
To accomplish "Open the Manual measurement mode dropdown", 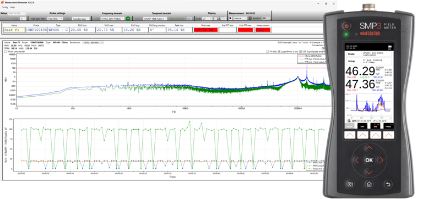I will 240,18.
